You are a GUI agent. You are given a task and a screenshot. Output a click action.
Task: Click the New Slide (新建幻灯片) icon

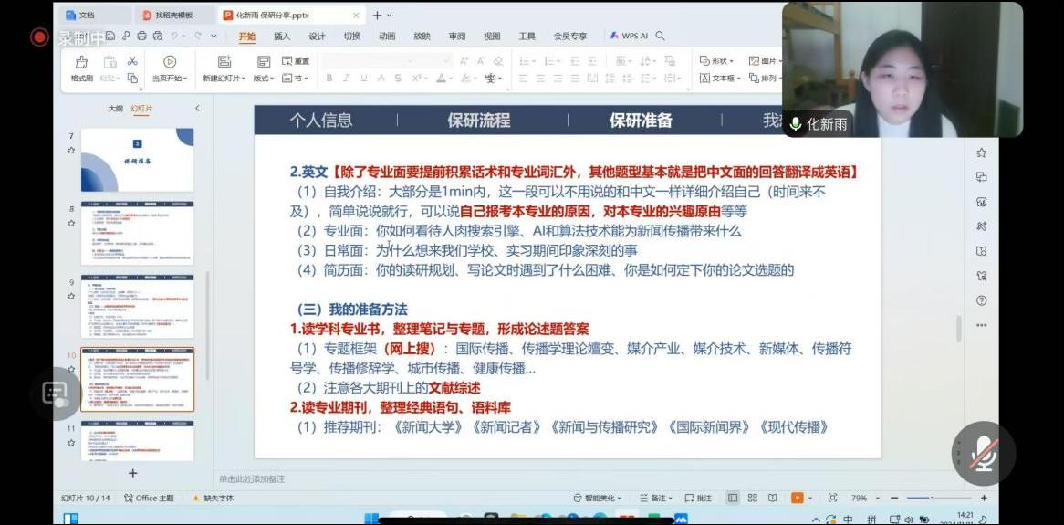click(223, 62)
